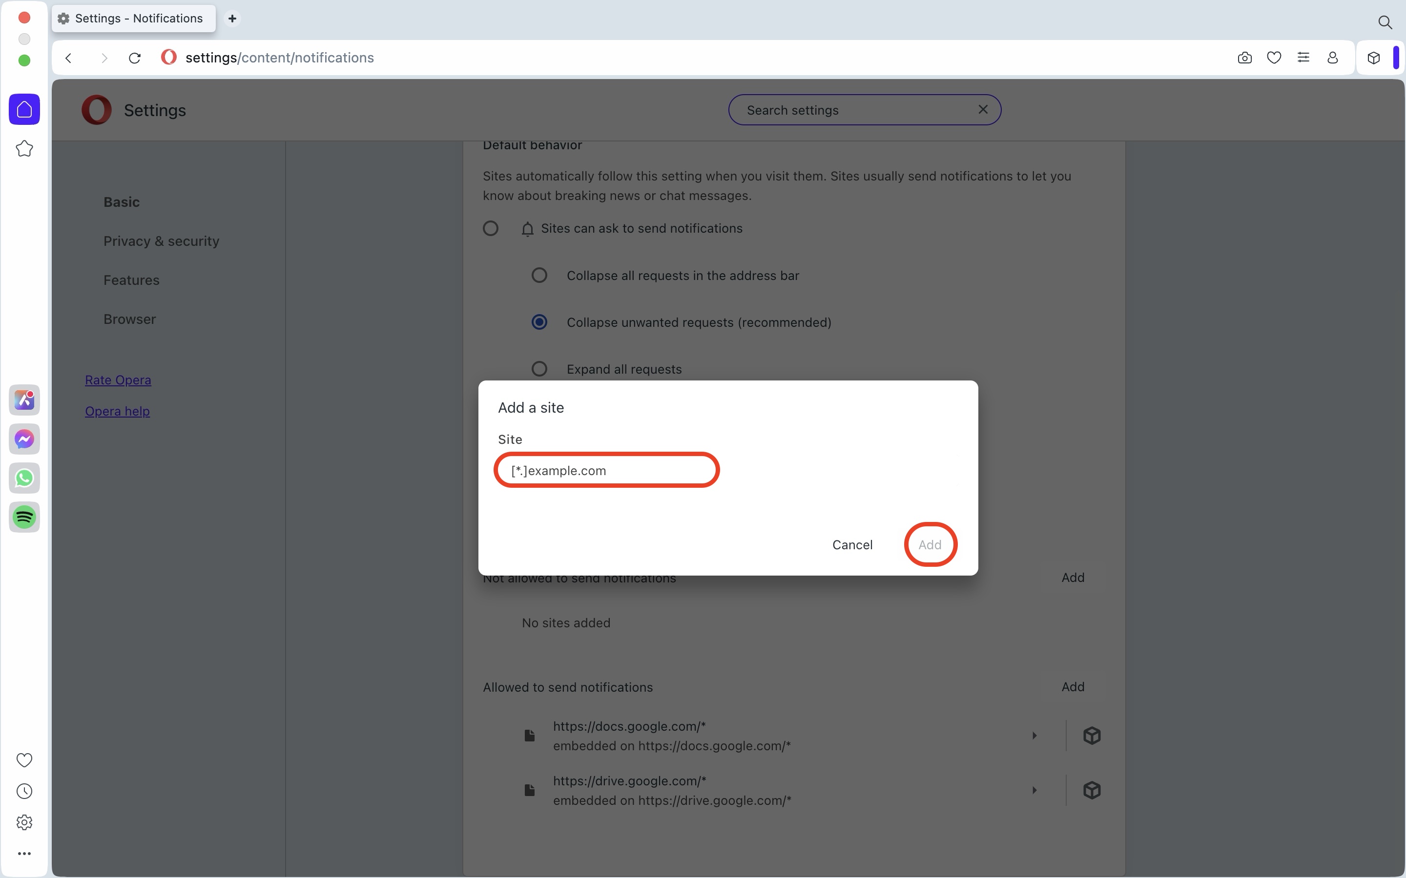Open sidebar three-dots more menu
The width and height of the screenshot is (1406, 878).
(24, 854)
